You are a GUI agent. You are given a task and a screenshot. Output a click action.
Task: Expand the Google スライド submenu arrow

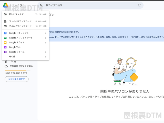[46, 43]
